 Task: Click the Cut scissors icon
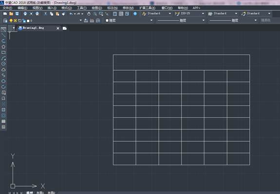point(45,14)
